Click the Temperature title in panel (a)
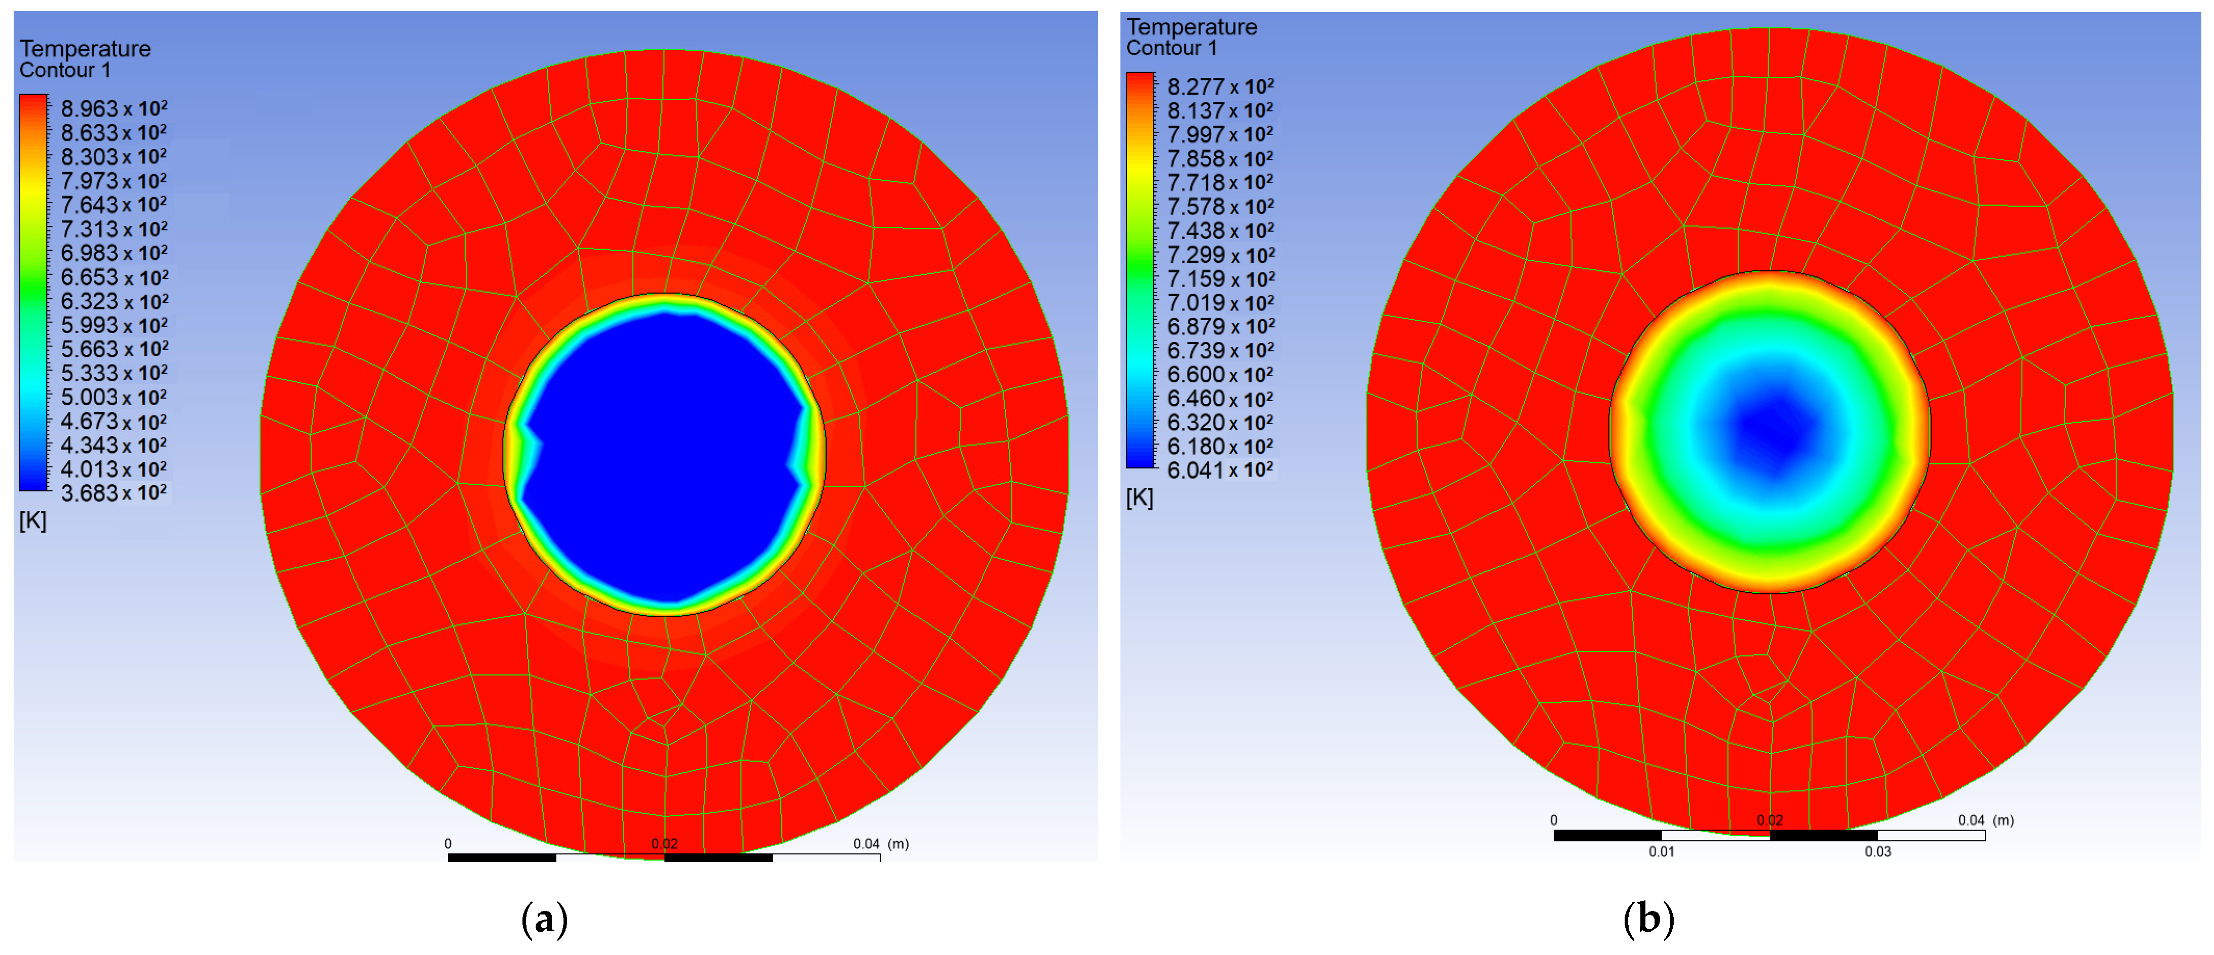This screenshot has height=955, width=2214. 85,49
